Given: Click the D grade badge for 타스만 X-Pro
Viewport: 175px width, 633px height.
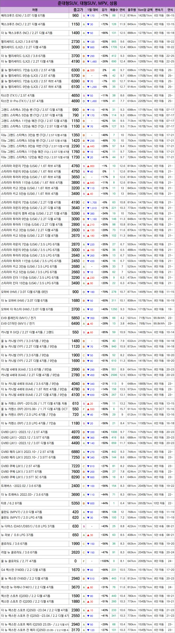Looking at the screenshot, I should tap(84, 101).
